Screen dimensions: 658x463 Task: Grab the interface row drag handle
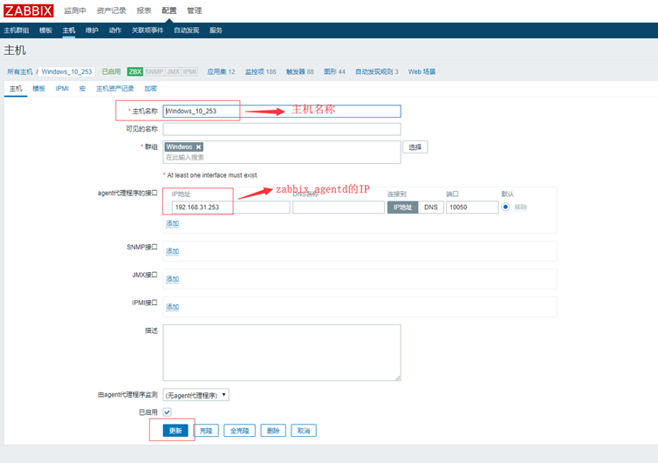168,208
